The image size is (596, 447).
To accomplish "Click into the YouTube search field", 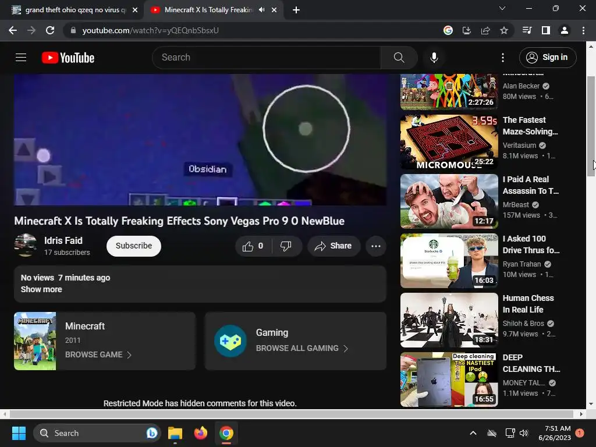I will [x=266, y=58].
